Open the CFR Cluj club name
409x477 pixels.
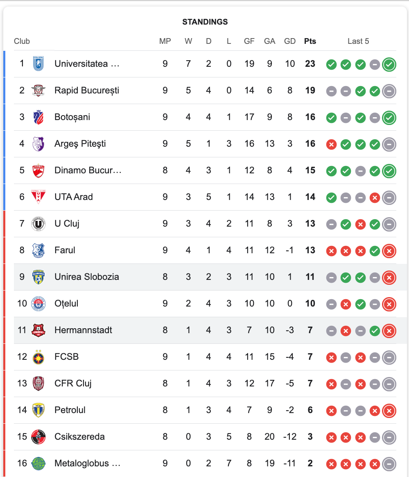coord(72,383)
